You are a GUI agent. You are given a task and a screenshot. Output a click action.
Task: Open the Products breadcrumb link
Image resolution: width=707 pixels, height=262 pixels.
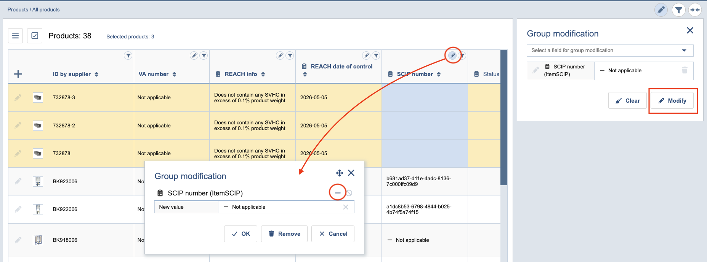18,10
